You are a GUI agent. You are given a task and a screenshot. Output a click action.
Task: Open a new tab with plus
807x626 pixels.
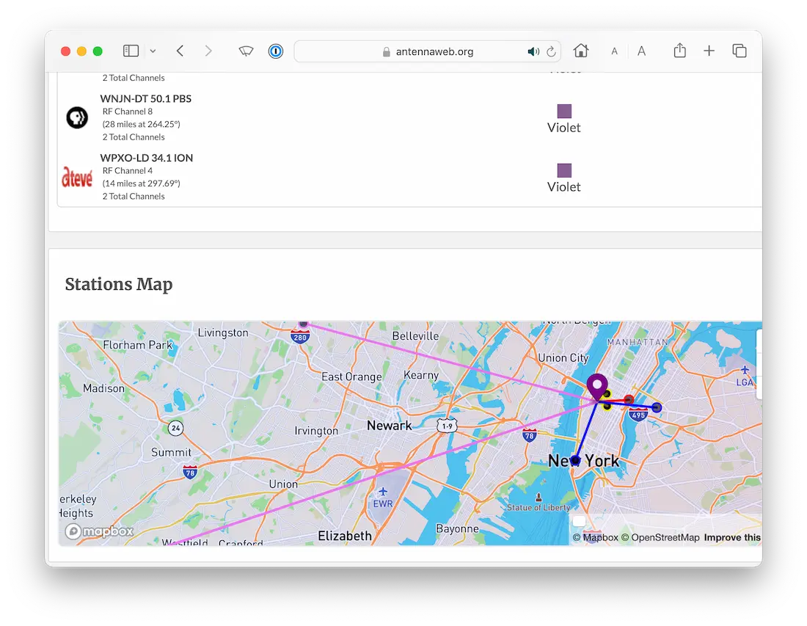click(x=709, y=51)
